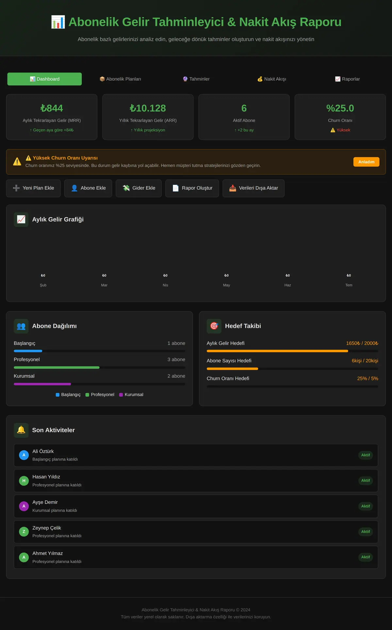The width and height of the screenshot is (392, 630).
Task: Click the large warning triangle in churn alert
Action: 17,161
